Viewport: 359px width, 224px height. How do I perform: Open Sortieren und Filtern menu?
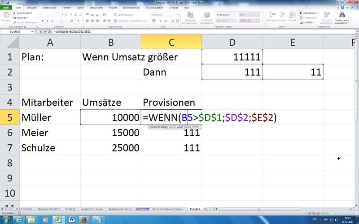(x=327, y=18)
